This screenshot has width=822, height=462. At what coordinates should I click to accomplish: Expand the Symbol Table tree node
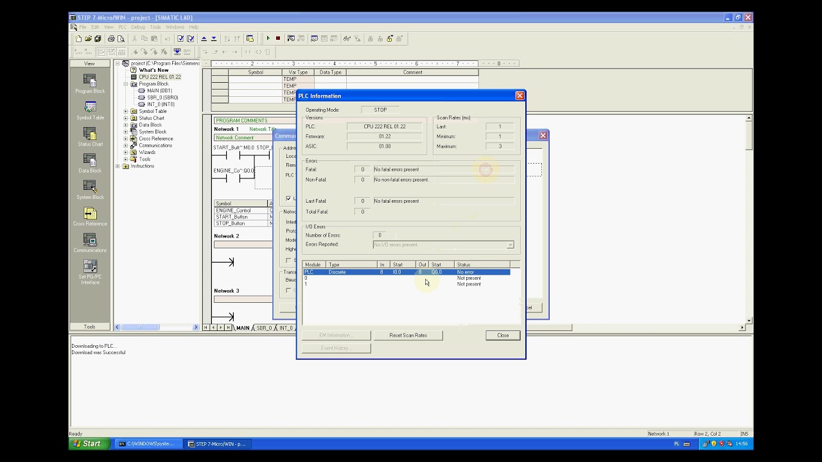[x=126, y=111]
